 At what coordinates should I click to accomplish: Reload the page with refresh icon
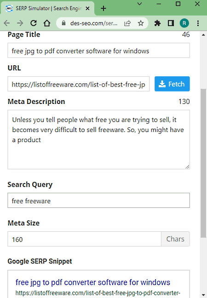(34, 23)
